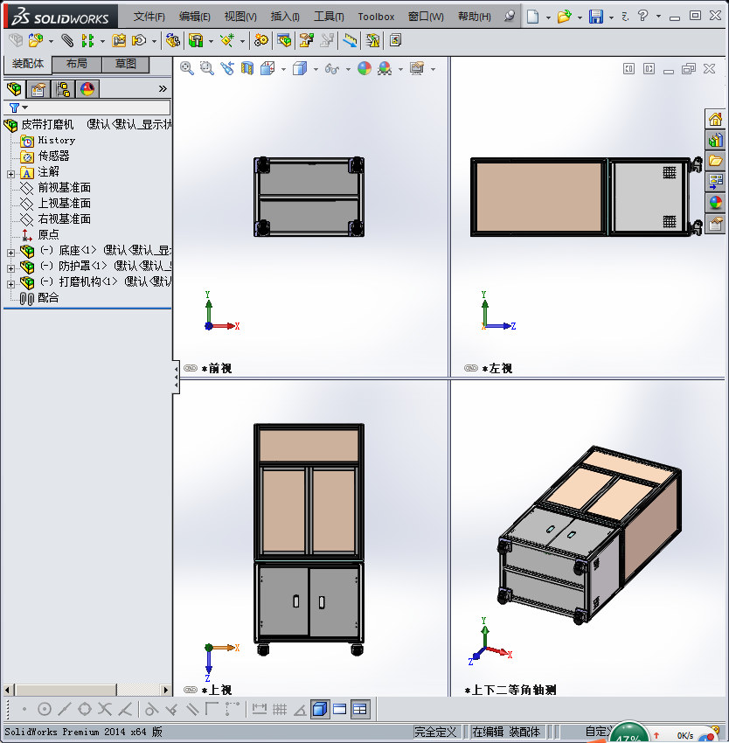Click the Save button
Image resolution: width=729 pixels, height=743 pixels.
click(596, 17)
